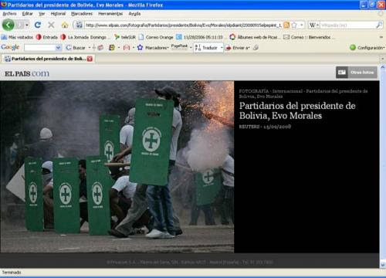
Task: Open the Herramientas menu
Action: coord(110,14)
